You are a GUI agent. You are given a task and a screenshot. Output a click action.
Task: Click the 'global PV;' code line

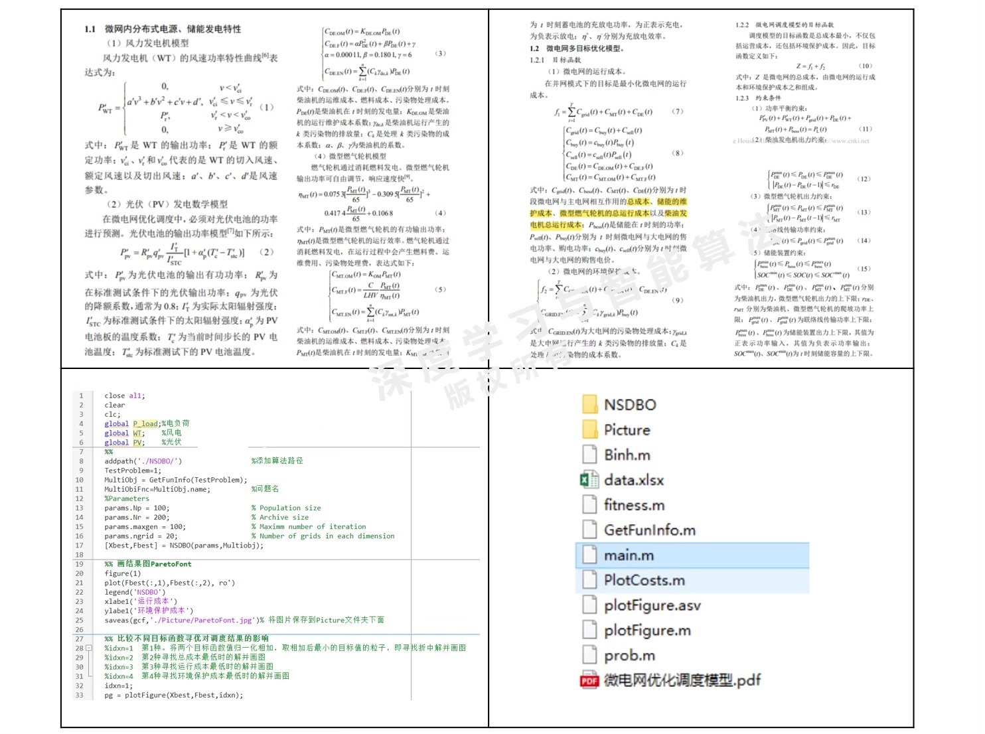(124, 442)
